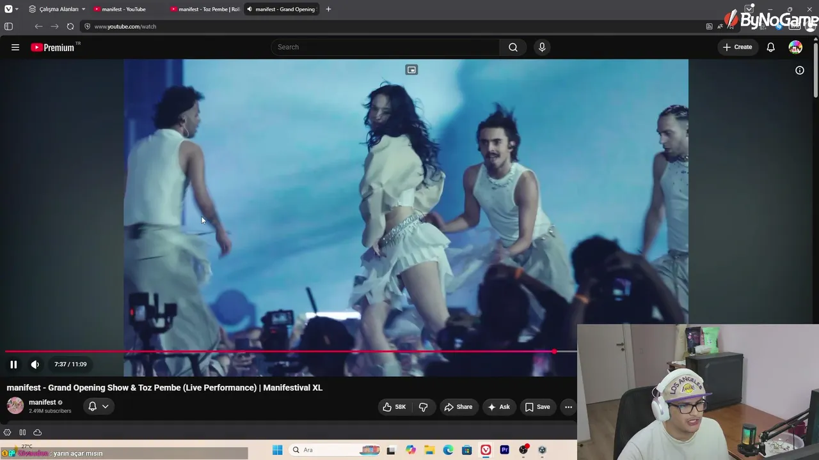This screenshot has height=460, width=819.
Task: Toggle subscription notification bell
Action: pyautogui.click(x=92, y=406)
